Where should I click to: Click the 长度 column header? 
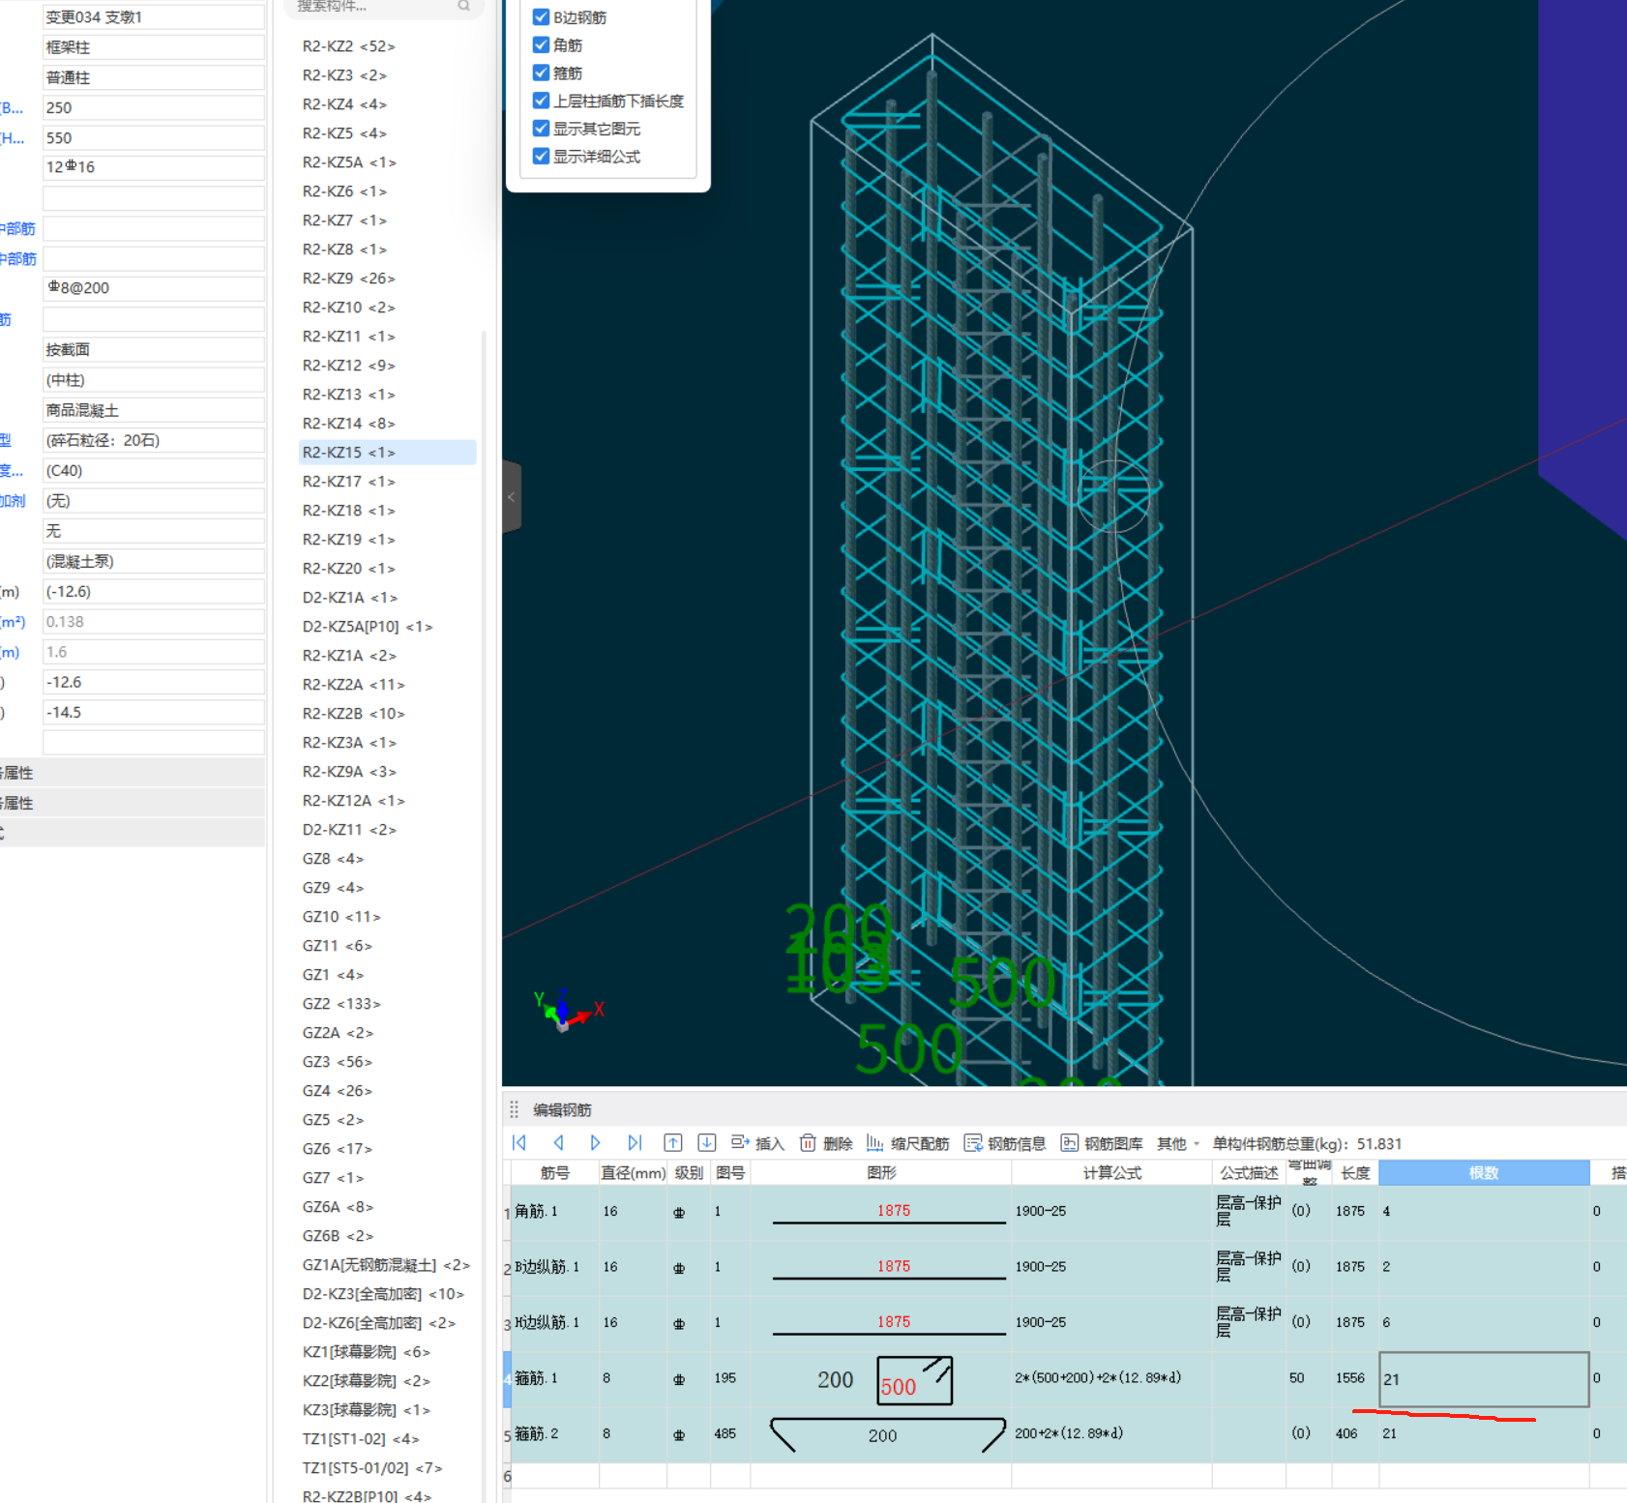pyautogui.click(x=1355, y=1172)
